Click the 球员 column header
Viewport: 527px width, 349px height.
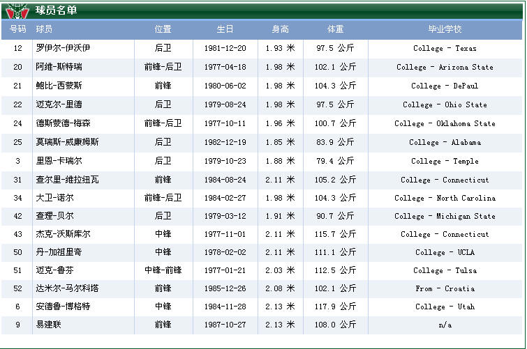(x=44, y=29)
